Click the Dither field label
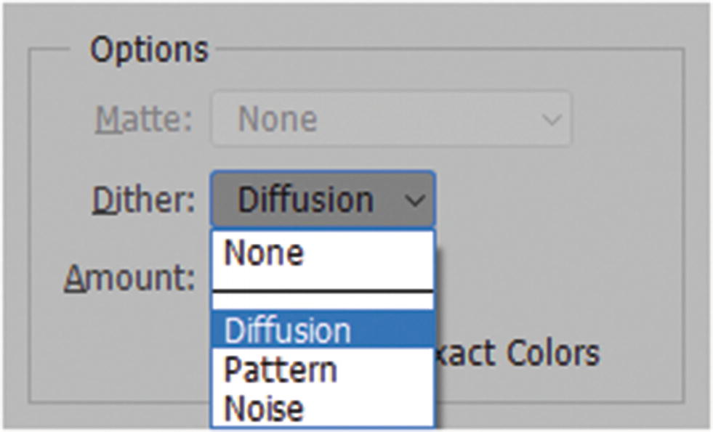713x432 pixels. point(144,200)
